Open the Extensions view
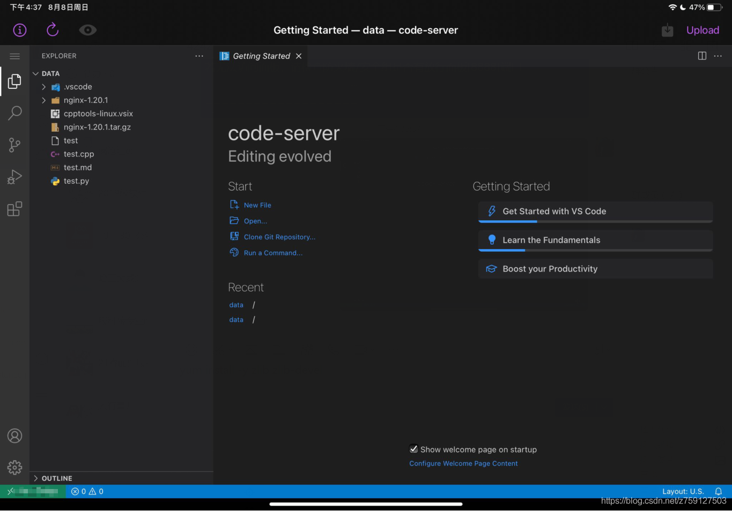Viewport: 732px width, 511px height. coord(15,209)
